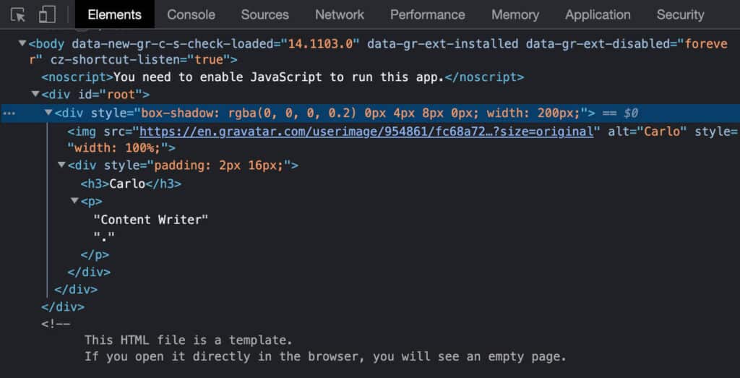Collapse the div id="root" node
The image size is (740, 378).
(35, 95)
